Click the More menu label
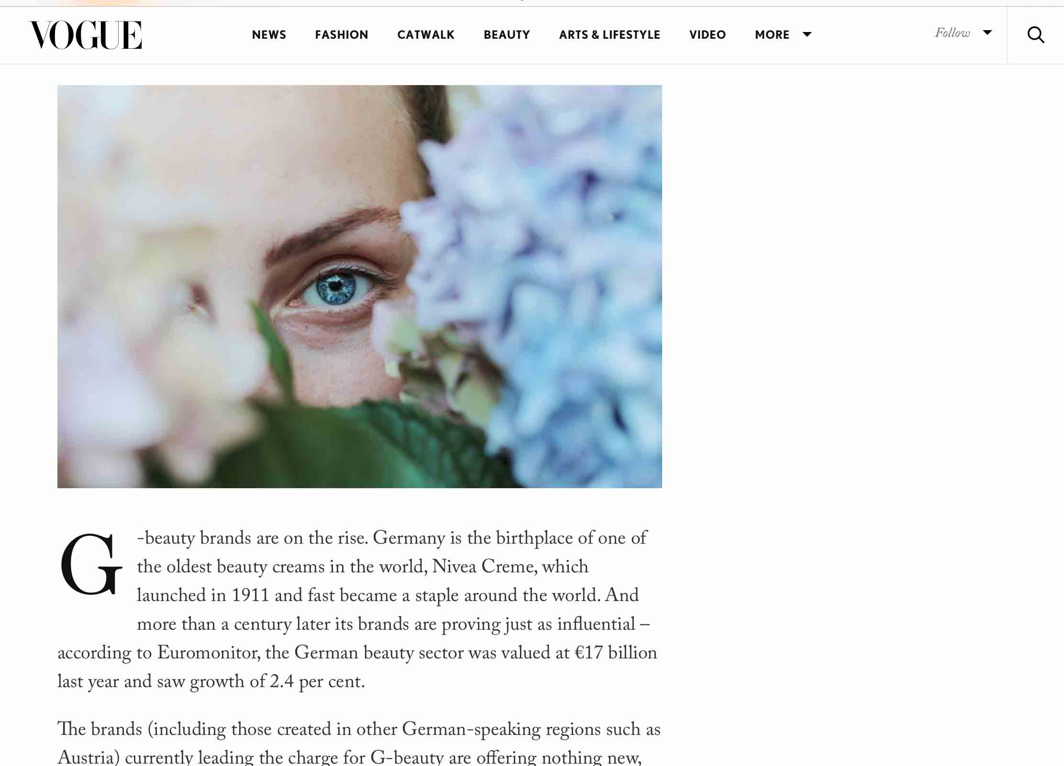 pos(772,35)
